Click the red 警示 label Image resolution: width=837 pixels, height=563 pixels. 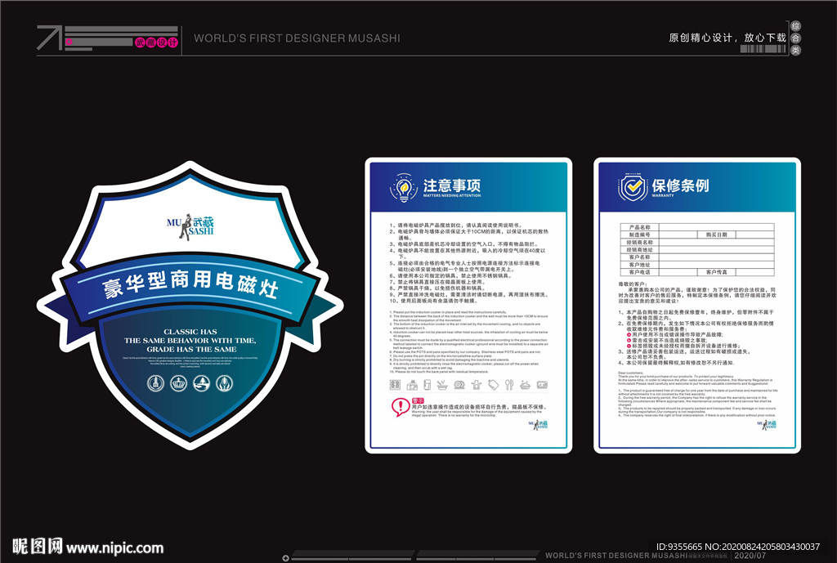point(418,400)
